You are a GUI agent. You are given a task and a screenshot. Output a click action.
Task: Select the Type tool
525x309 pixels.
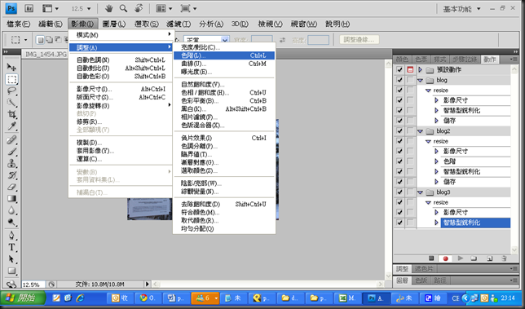pos(11,247)
